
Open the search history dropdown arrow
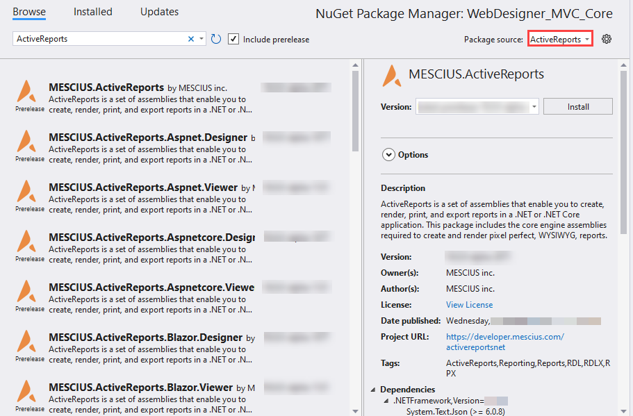201,39
